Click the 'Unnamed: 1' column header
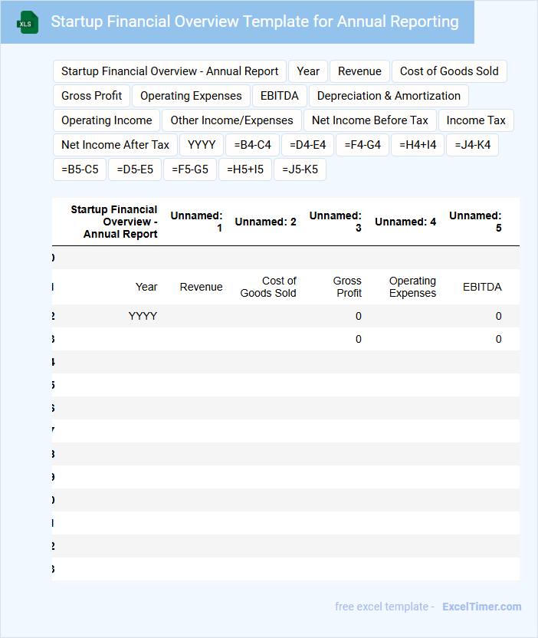Image resolution: width=538 pixels, height=638 pixels. click(196, 222)
